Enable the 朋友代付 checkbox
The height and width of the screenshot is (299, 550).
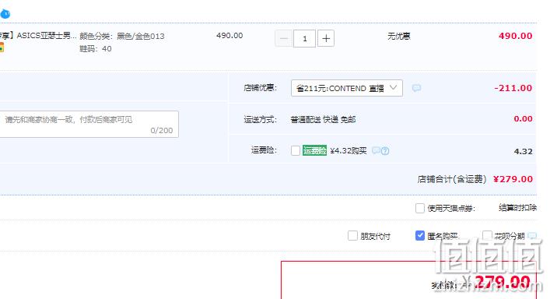[352, 235]
